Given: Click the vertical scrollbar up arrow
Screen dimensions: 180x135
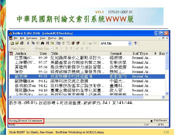Looking at the screenshot, I should 167,53.
